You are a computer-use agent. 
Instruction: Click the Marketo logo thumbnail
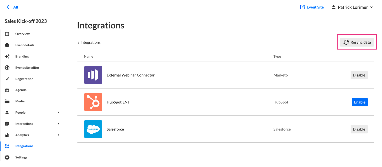tap(93, 75)
